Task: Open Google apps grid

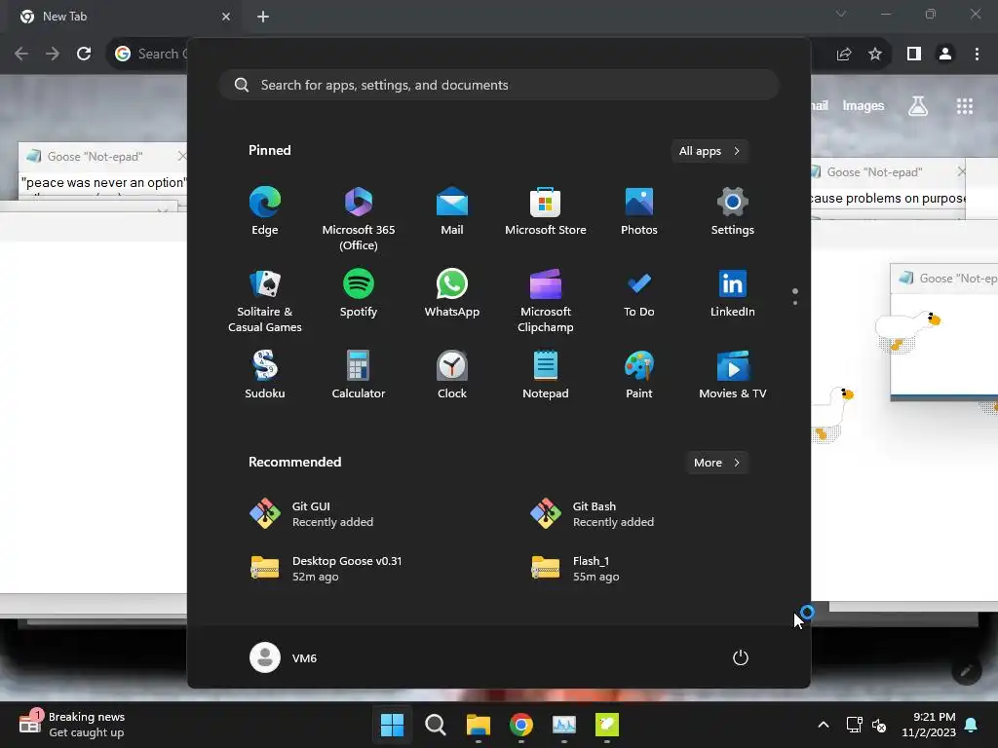Action: point(965,106)
